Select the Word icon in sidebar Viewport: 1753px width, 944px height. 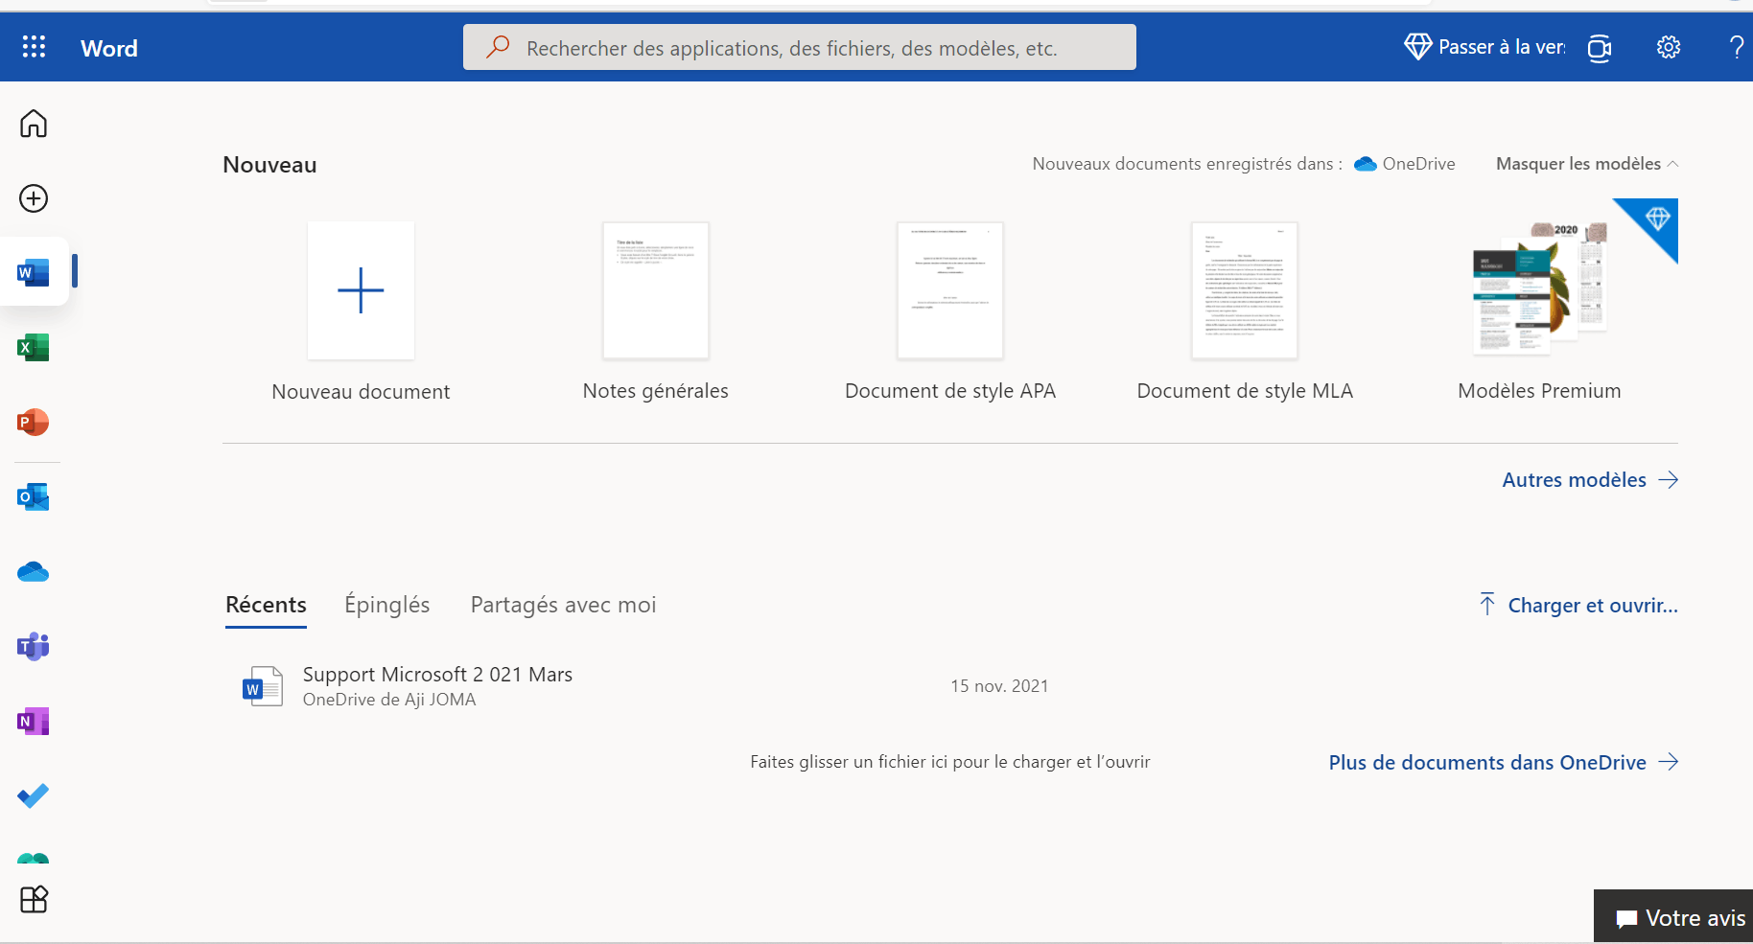[x=34, y=273]
